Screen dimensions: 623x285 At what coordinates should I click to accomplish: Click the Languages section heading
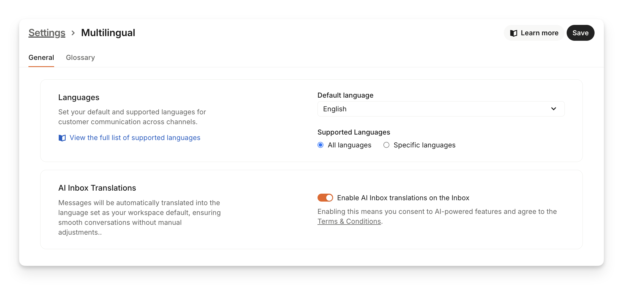click(79, 97)
